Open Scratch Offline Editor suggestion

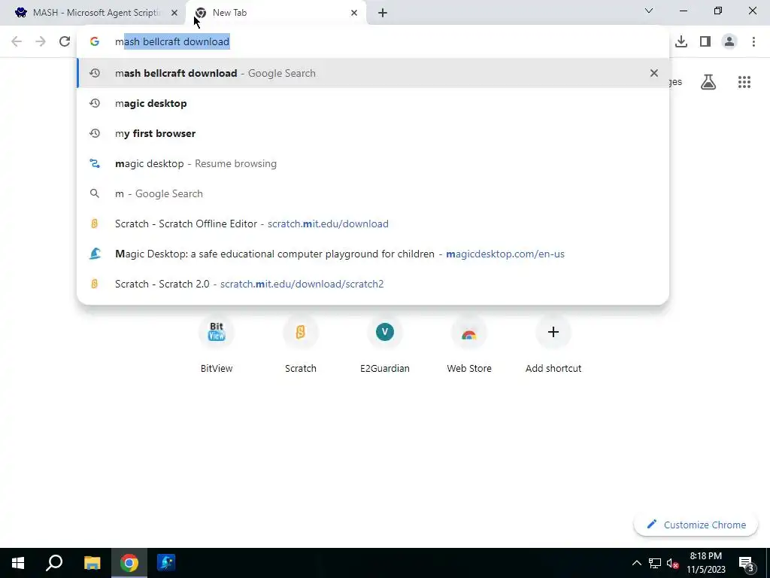[x=373, y=224]
